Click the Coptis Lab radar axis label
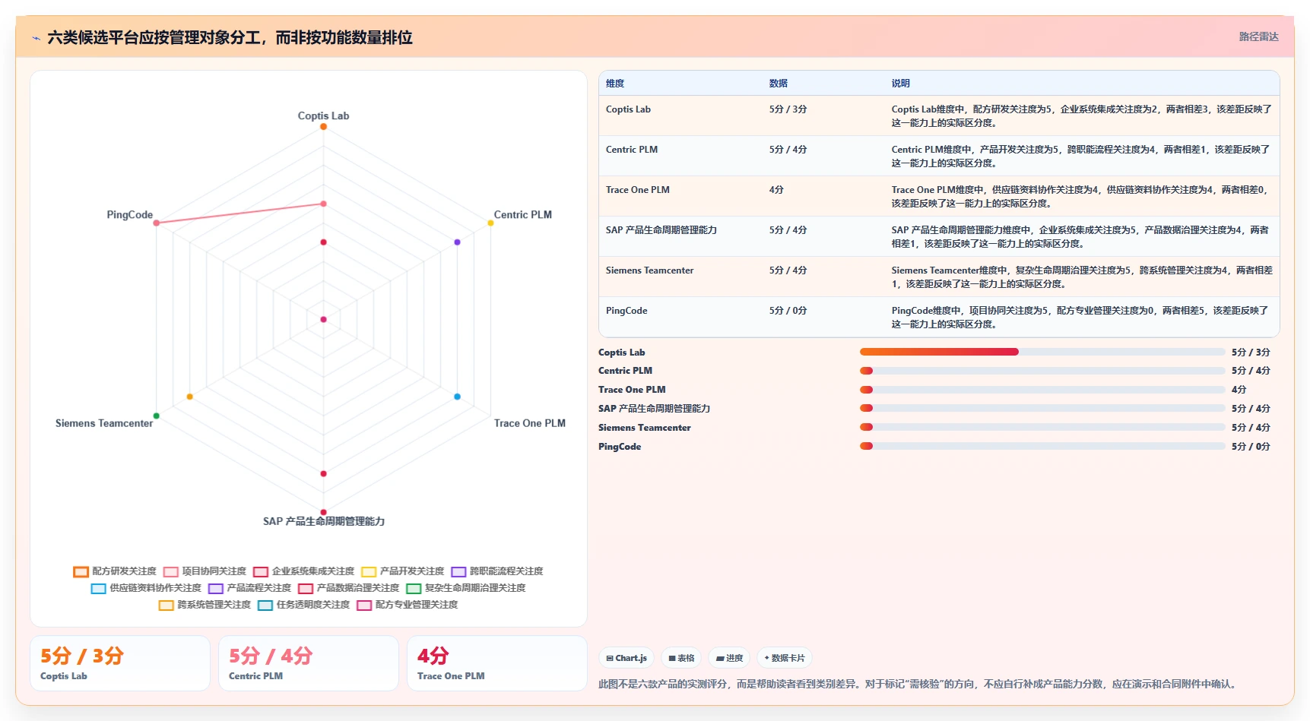Screen dimensions: 1310x721 323,116
